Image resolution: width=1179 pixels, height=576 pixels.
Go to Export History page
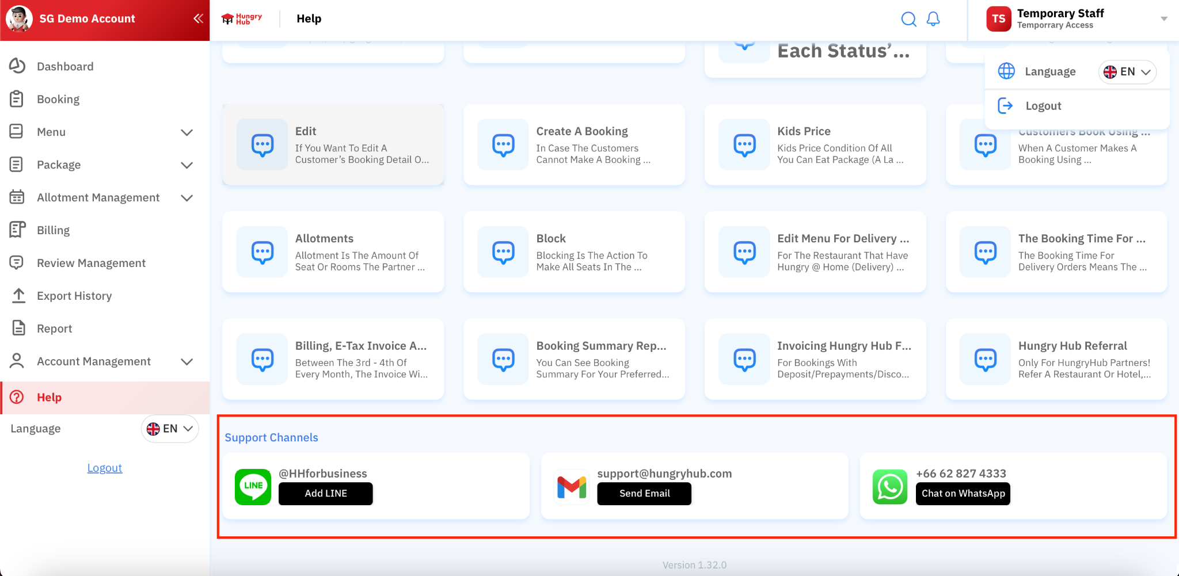tap(74, 296)
